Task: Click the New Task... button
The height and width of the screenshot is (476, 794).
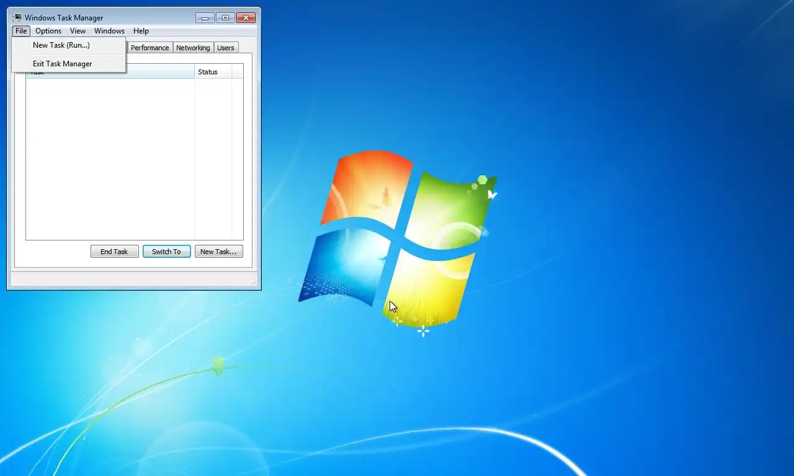Action: [x=219, y=252]
